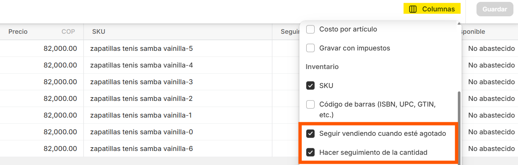Click the first row price 82,000.00
Viewport: 518px width, 165px height.
42,49
